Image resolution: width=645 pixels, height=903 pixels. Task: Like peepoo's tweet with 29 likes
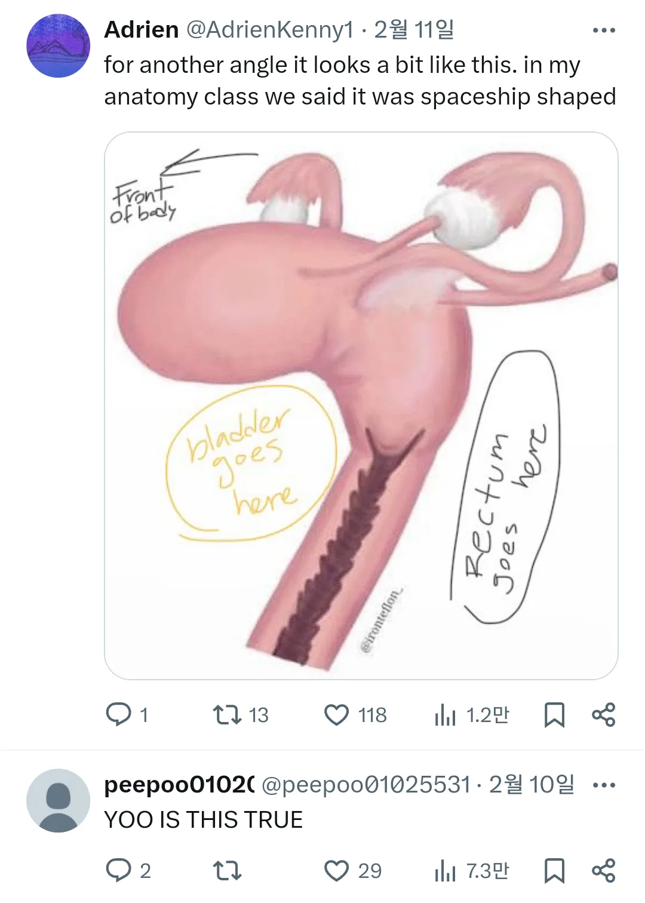tap(336, 870)
